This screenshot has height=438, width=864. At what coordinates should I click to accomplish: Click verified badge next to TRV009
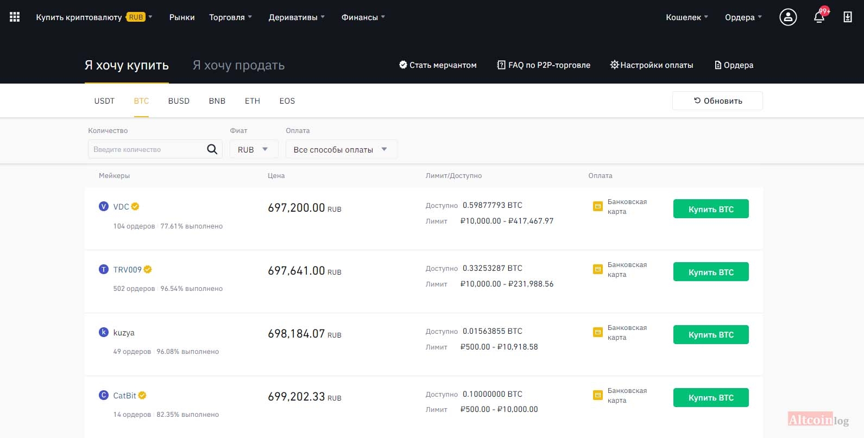[148, 269]
